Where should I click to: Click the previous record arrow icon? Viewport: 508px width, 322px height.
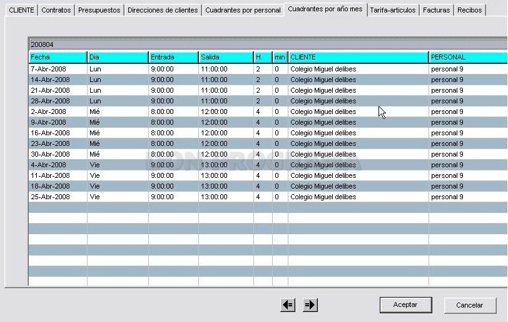pyautogui.click(x=288, y=305)
